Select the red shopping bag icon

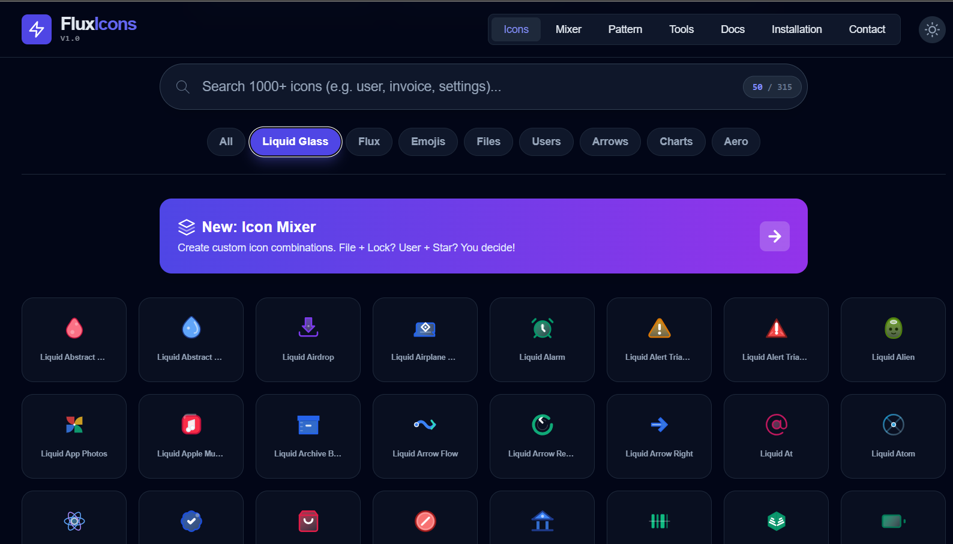click(x=308, y=521)
